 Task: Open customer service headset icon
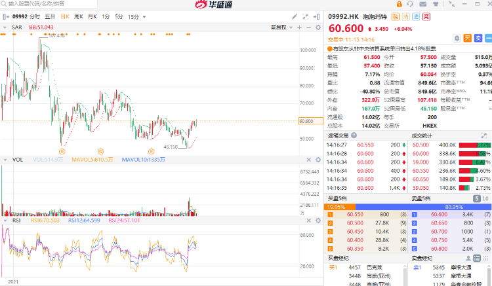(x=410, y=4)
